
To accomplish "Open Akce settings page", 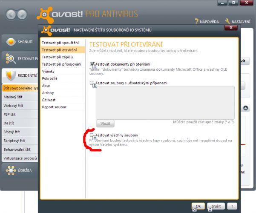I will [x=63, y=86].
